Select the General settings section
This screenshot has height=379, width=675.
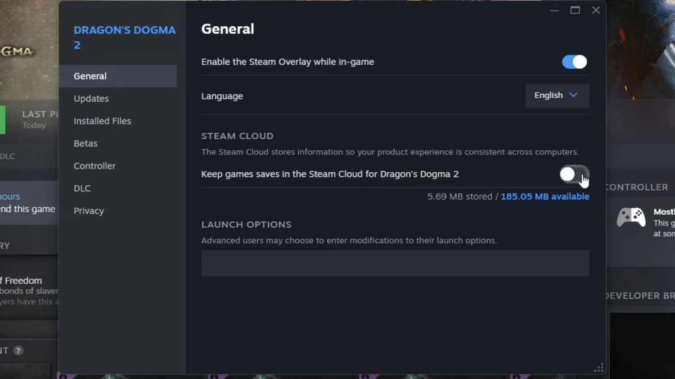pyautogui.click(x=90, y=76)
